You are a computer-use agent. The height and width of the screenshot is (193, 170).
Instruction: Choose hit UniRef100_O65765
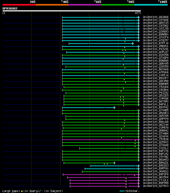[156, 116]
